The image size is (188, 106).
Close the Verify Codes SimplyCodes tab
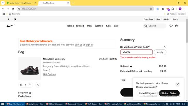point(35,3)
